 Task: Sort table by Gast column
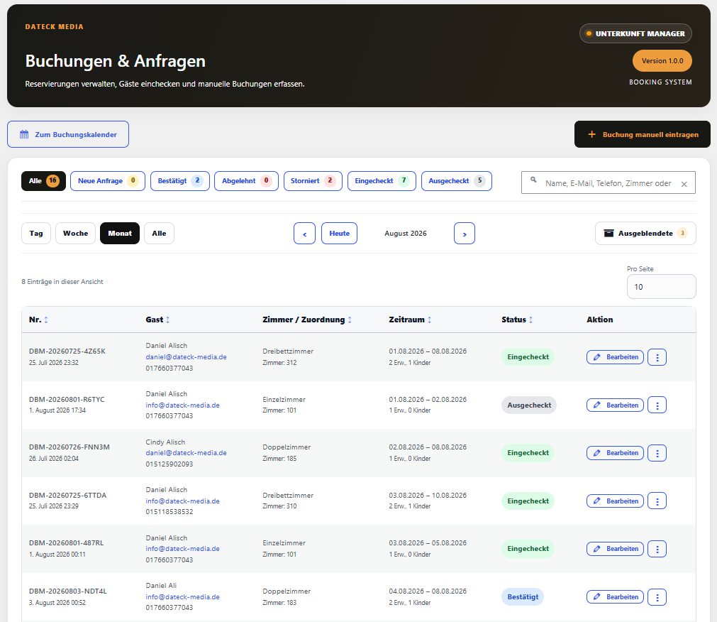click(x=157, y=320)
